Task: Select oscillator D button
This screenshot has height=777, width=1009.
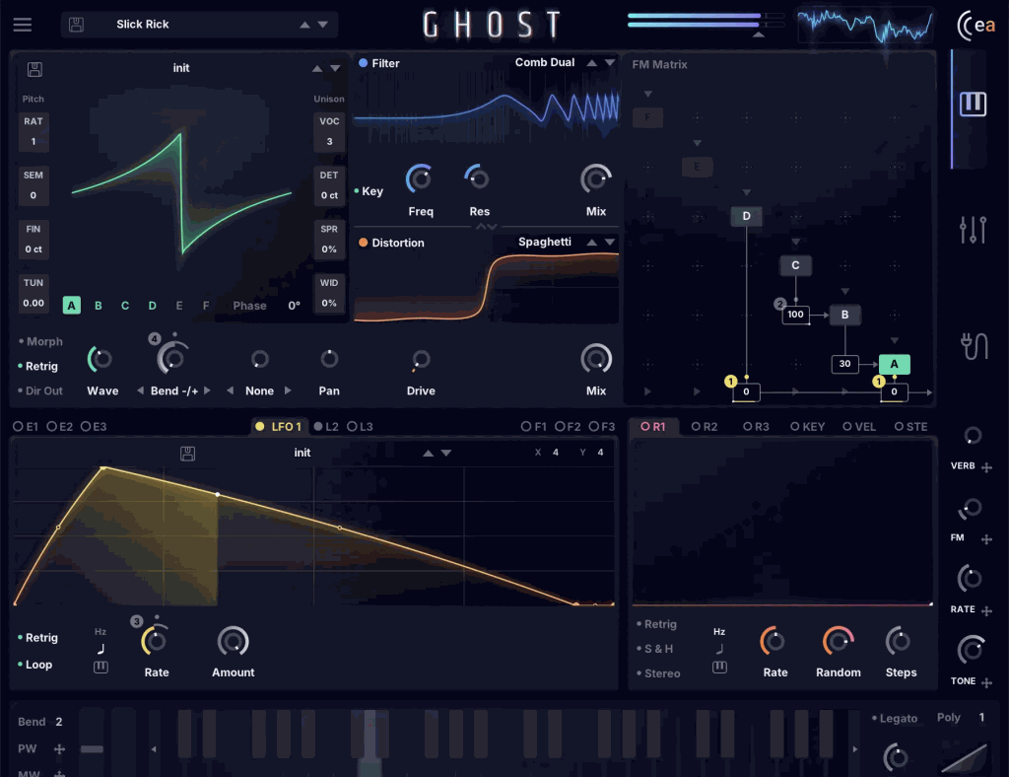Action: [x=152, y=305]
